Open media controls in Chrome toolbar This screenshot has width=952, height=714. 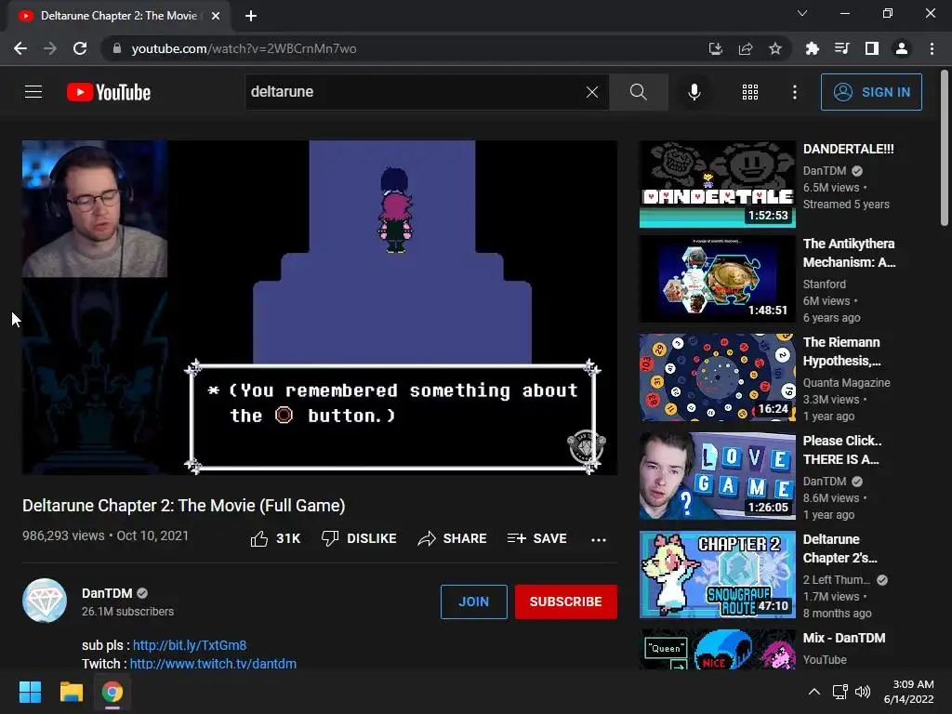(841, 48)
